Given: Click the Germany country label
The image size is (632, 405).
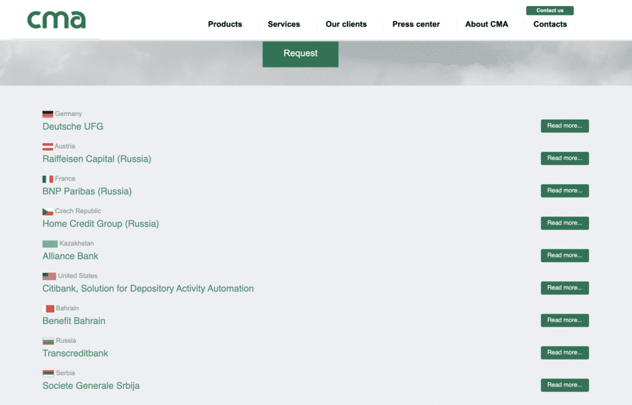Looking at the screenshot, I should (x=69, y=114).
